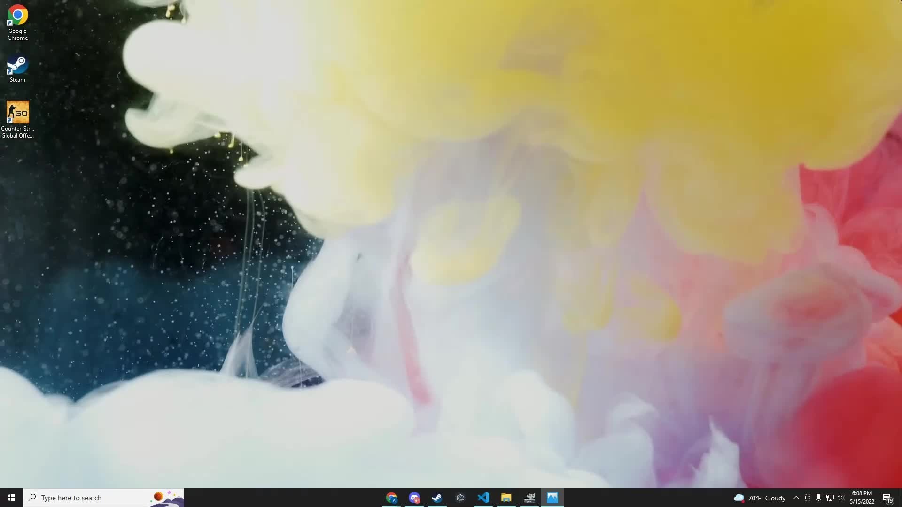Open Discord from the taskbar
This screenshot has height=507, width=902.
pyautogui.click(x=414, y=498)
